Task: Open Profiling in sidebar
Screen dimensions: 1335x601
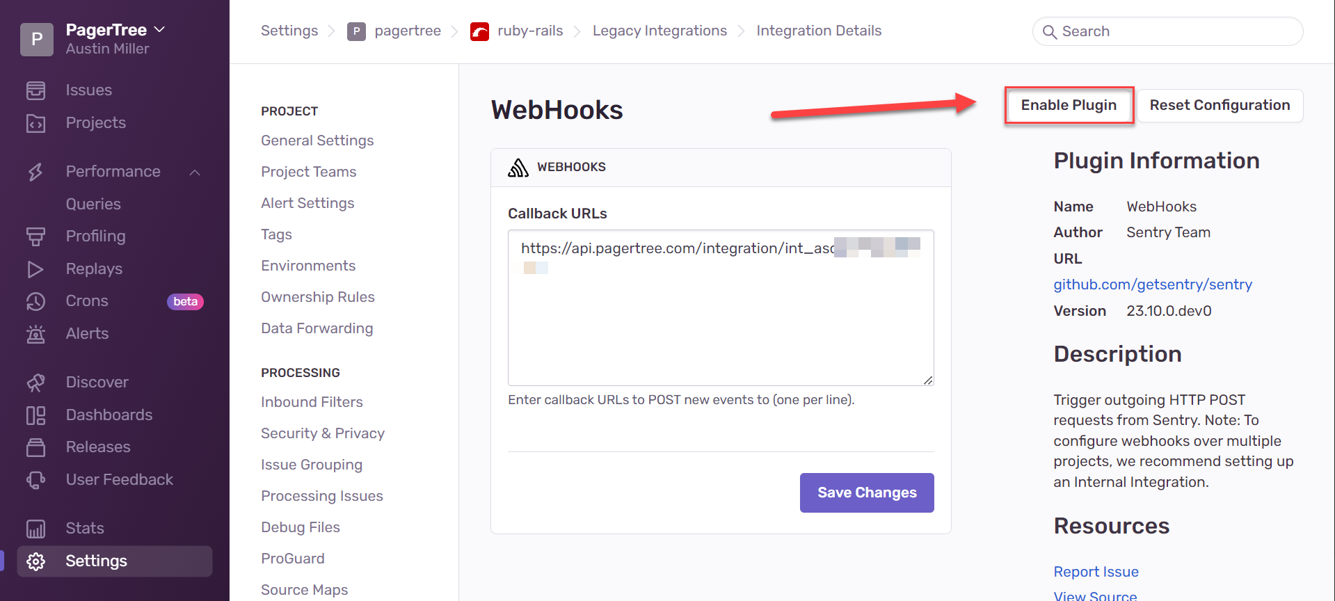Action: (96, 237)
